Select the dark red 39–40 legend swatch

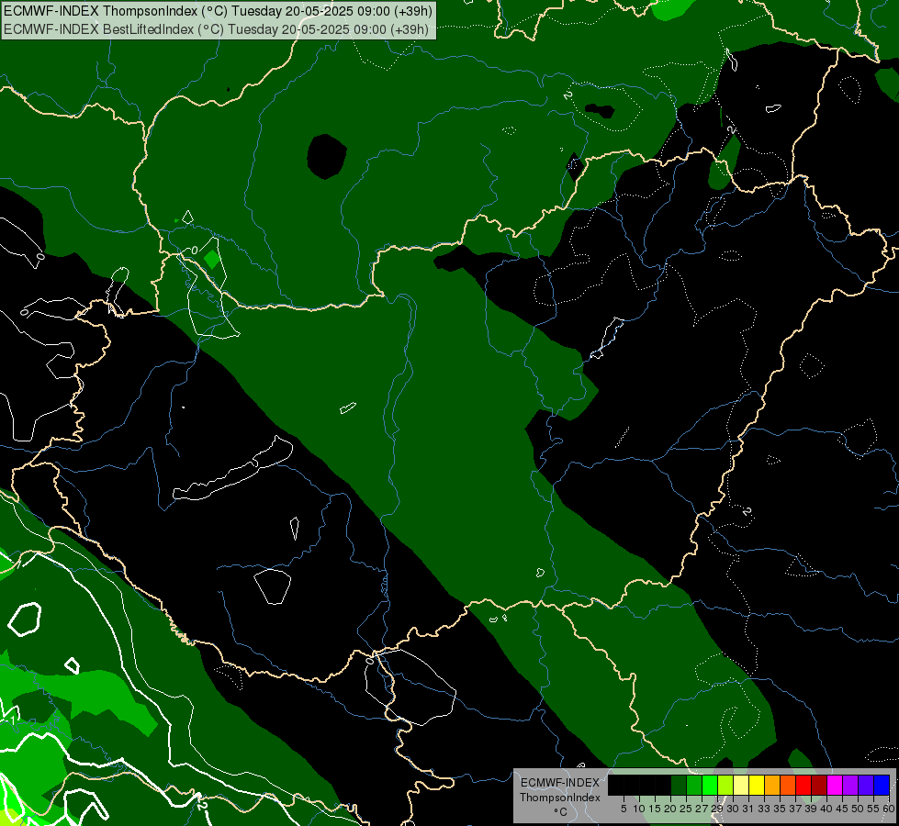819,785
